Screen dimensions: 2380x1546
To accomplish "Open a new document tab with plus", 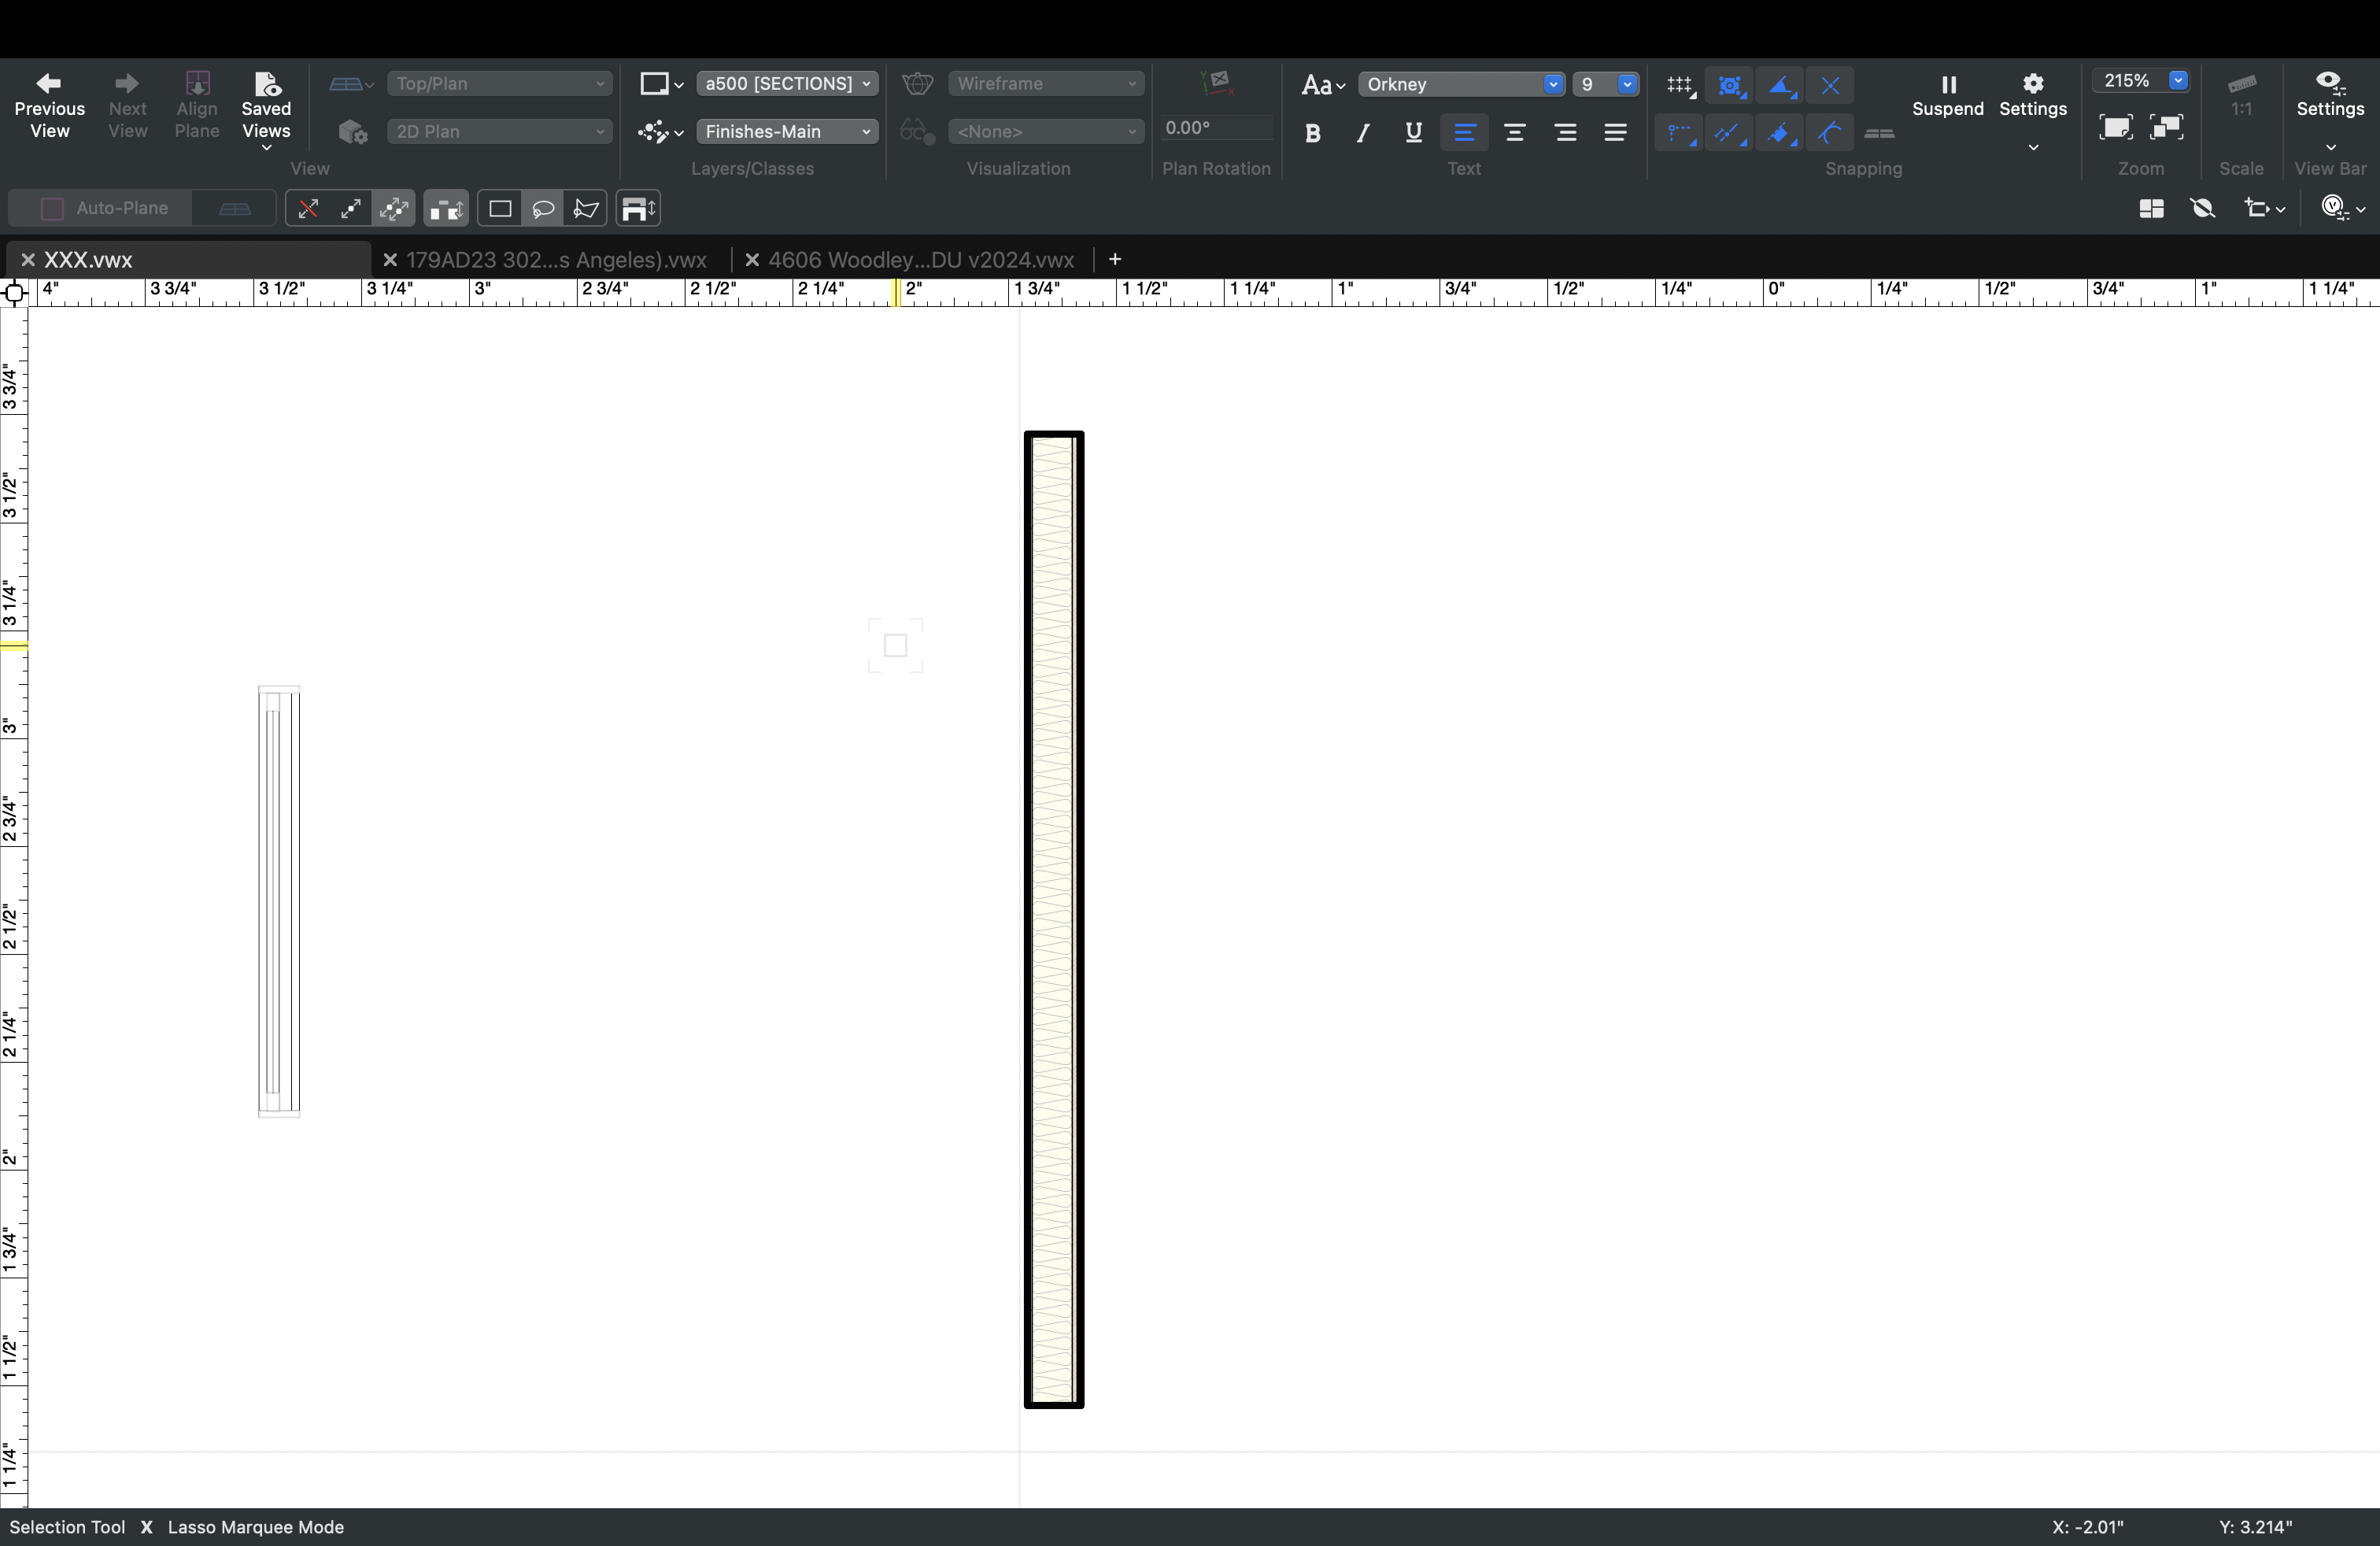I will tap(1115, 259).
